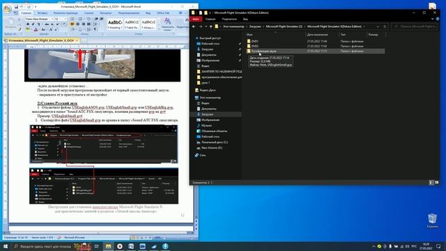The width and height of the screenshot is (446, 251).
Task: Click the Change Case (Aa) icon
Action: pyautogui.click(x=43, y=29)
